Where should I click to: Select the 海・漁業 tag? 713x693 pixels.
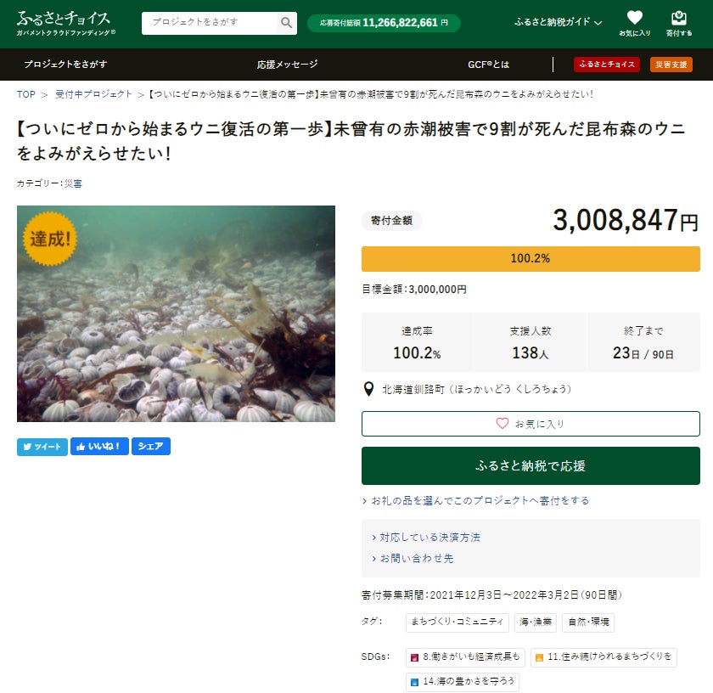(x=536, y=622)
